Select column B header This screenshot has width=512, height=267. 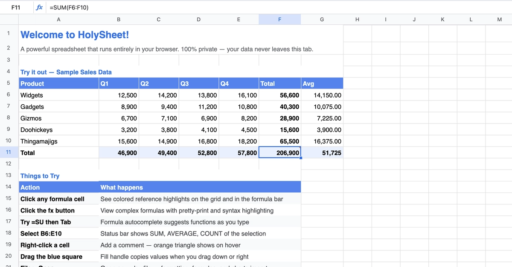click(119, 19)
